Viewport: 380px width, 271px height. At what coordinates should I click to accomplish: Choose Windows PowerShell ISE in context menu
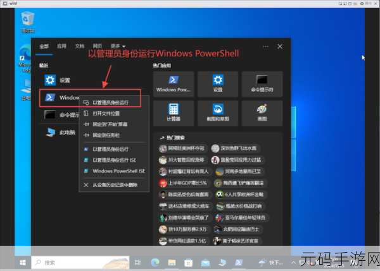coord(114,171)
